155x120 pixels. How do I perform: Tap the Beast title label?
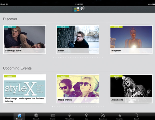tap(61, 51)
